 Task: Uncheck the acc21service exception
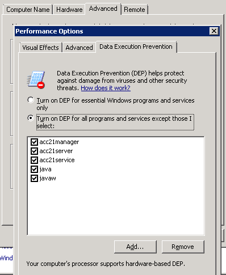pyautogui.click(x=34, y=160)
